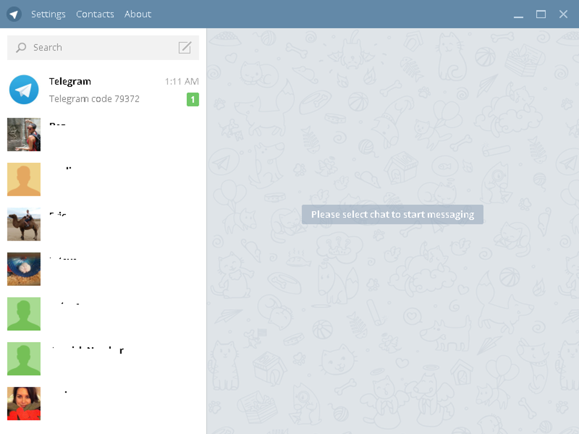Click the green unread count badge

pos(192,100)
